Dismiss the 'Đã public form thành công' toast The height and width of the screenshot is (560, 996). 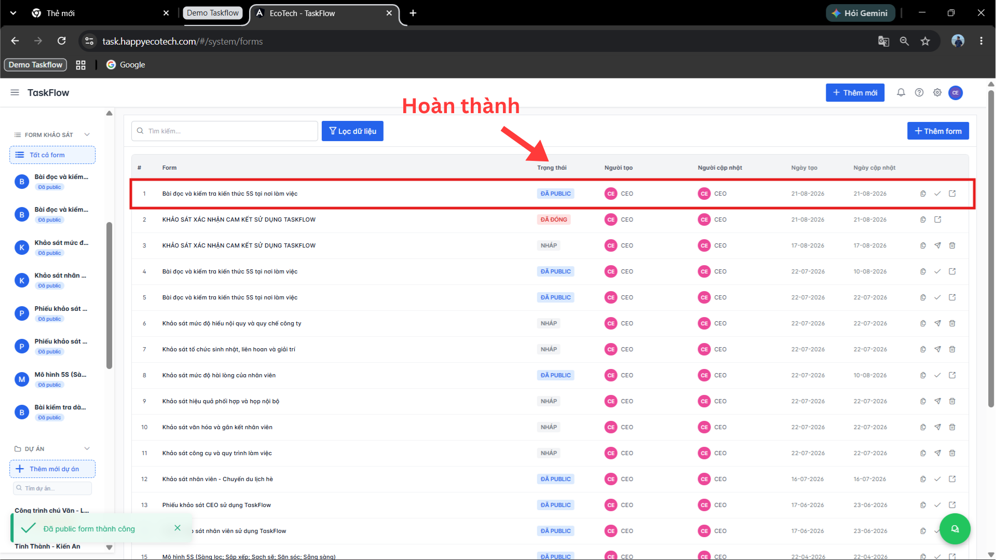point(178,528)
